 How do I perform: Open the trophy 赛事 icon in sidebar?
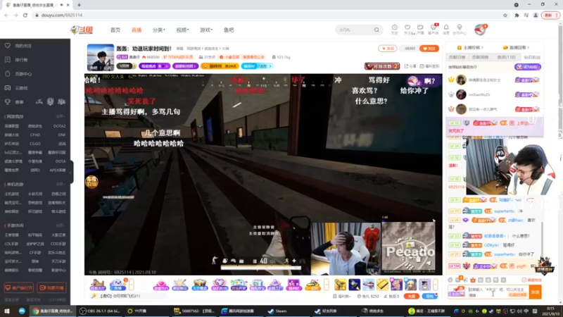(x=8, y=102)
